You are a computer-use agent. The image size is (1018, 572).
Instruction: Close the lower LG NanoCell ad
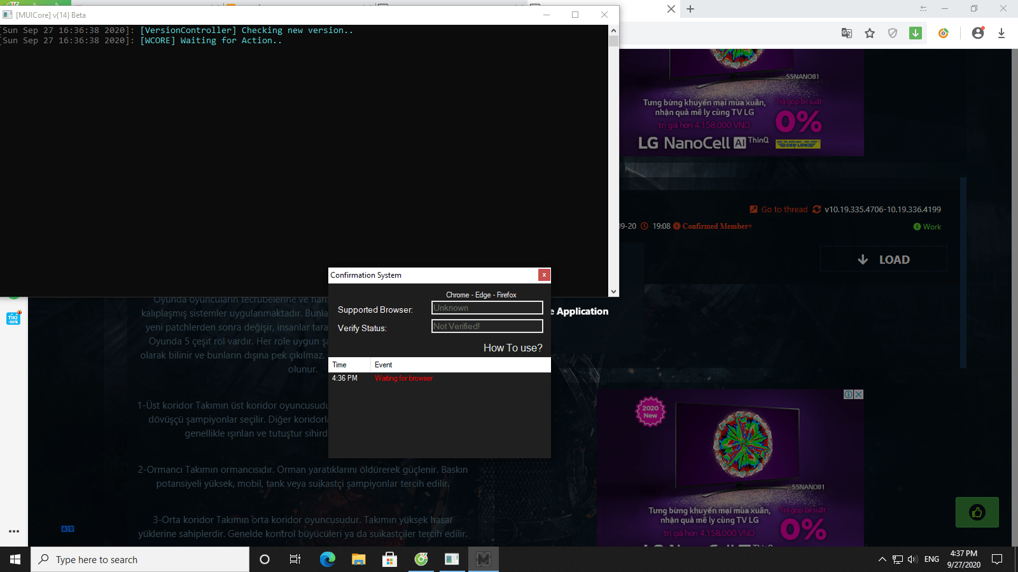859,394
